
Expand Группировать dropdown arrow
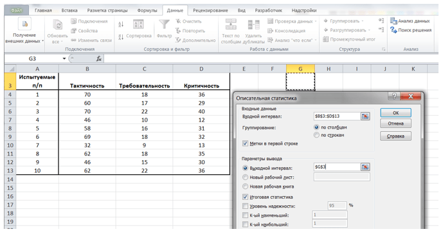pyautogui.click(x=363, y=21)
